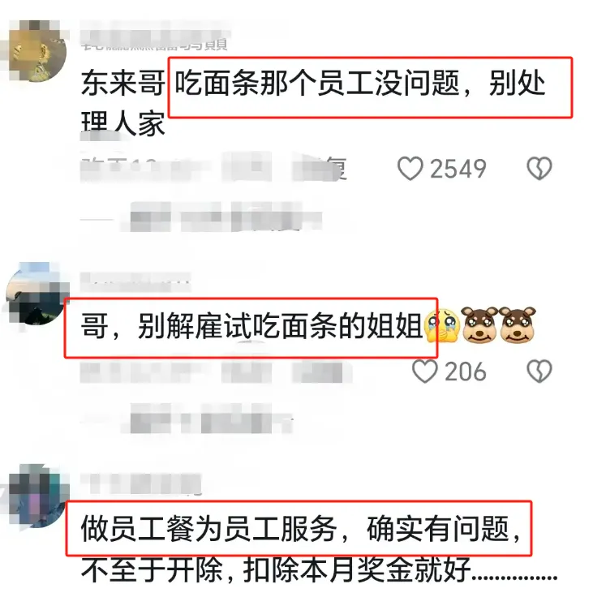Expand truncated text after 扣除本月奖金就好
Viewport: 593px width, 597px height.
coord(515,571)
